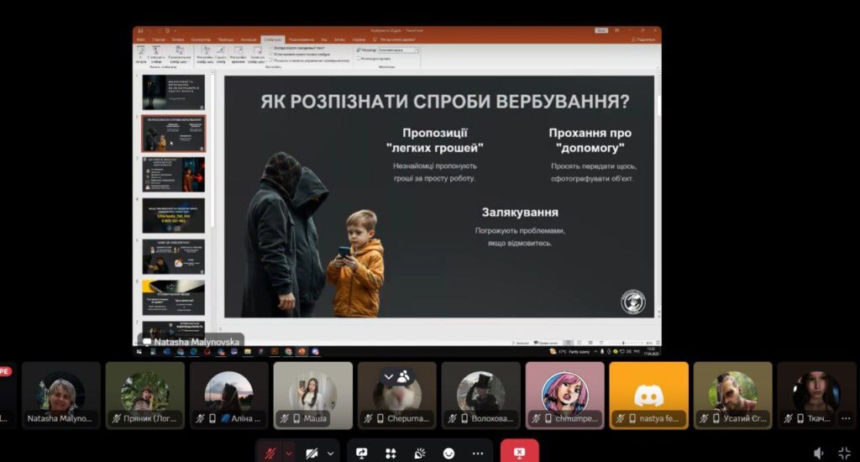The height and width of the screenshot is (462, 860).
Task: Open the Slide Show ribbon tab
Action: 271,39
